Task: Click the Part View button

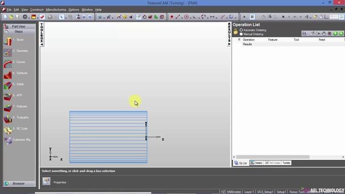Action: pyautogui.click(x=19, y=26)
